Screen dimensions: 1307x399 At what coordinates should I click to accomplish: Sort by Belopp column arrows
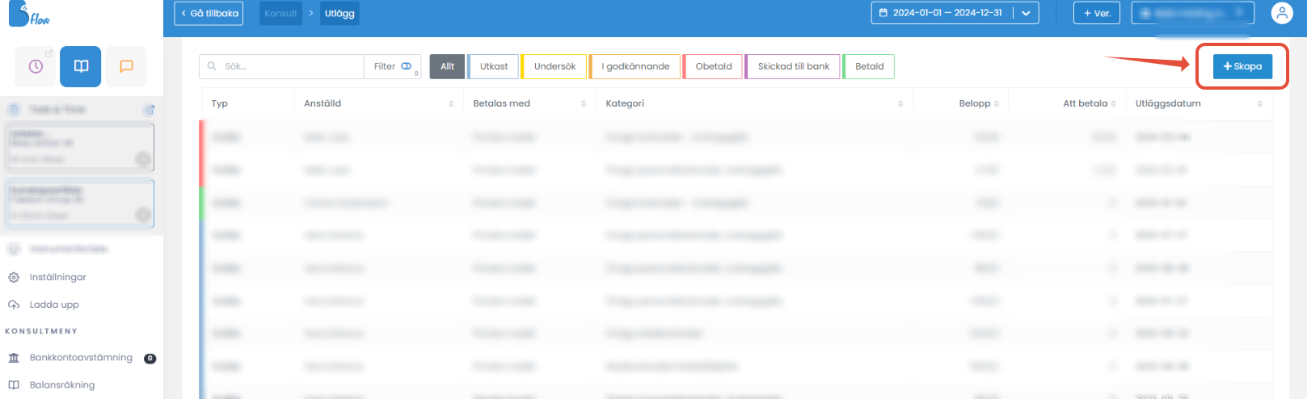coord(997,104)
